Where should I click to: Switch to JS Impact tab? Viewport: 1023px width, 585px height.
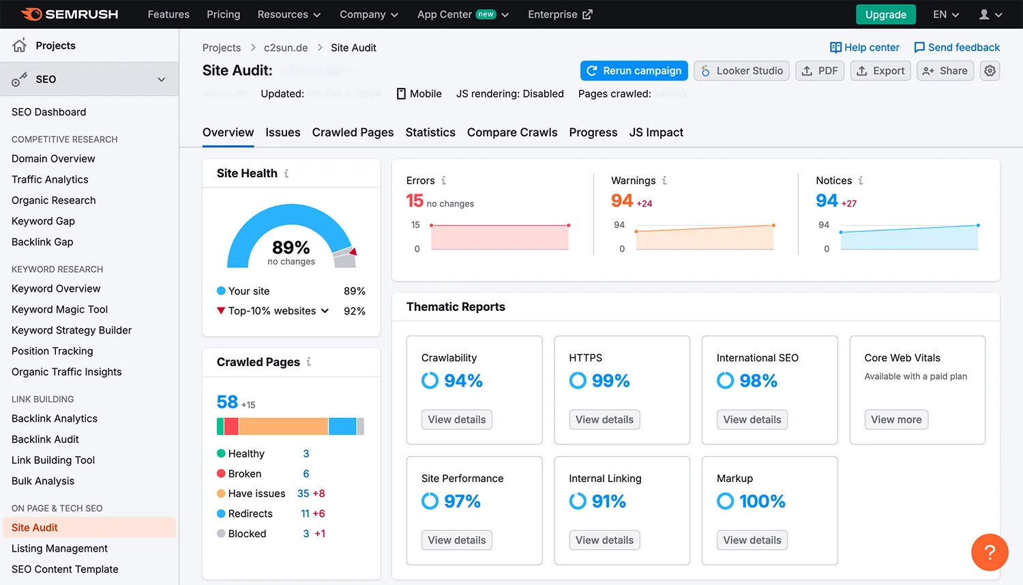click(x=656, y=132)
